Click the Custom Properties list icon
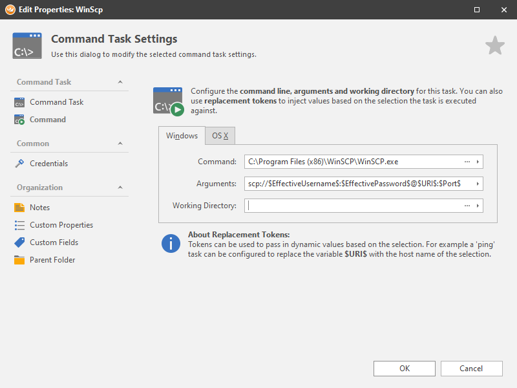This screenshot has height=388, width=517. pyautogui.click(x=19, y=225)
